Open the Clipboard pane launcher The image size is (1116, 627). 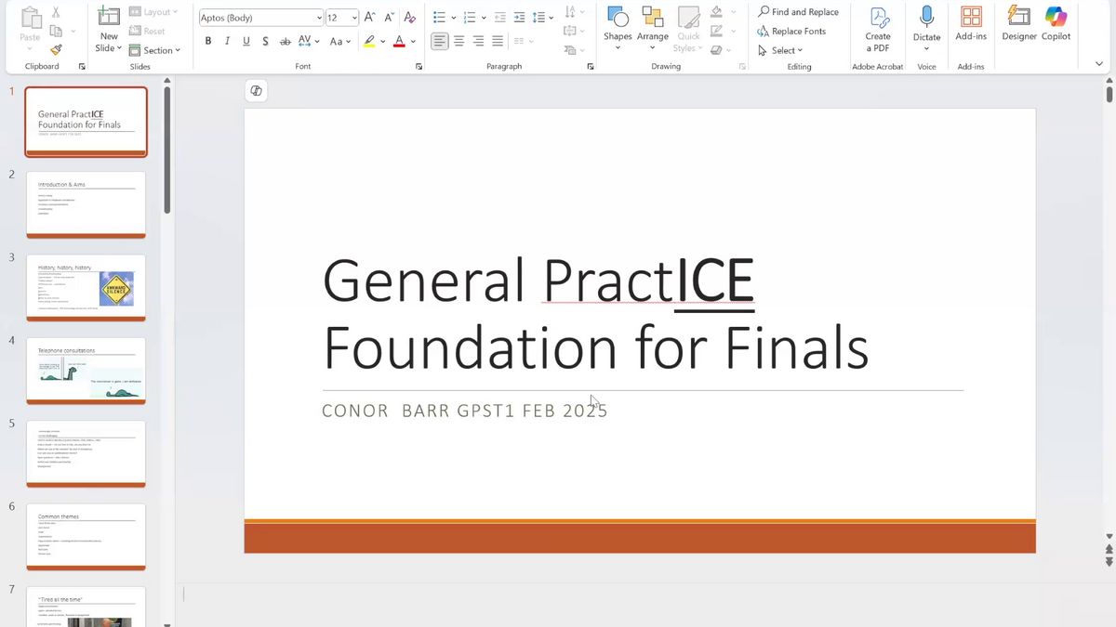click(82, 67)
